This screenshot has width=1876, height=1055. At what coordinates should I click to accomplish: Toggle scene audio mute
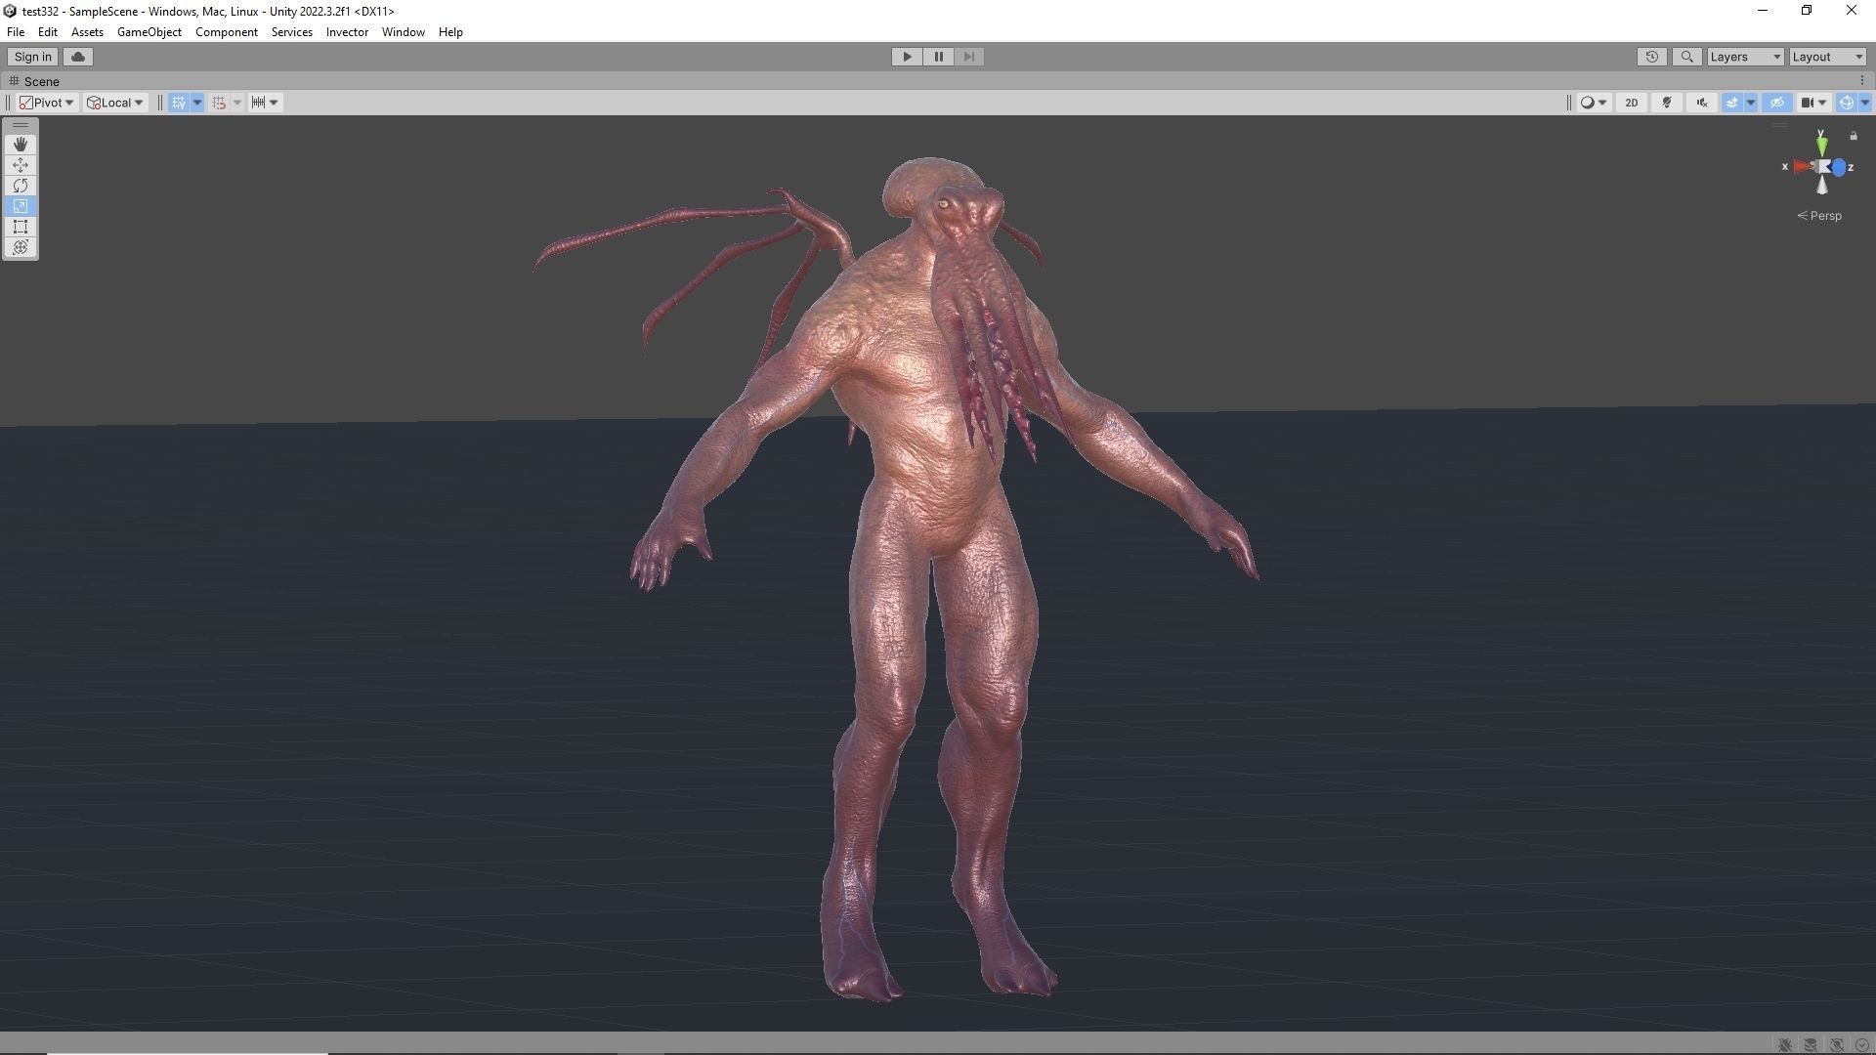click(x=1702, y=103)
